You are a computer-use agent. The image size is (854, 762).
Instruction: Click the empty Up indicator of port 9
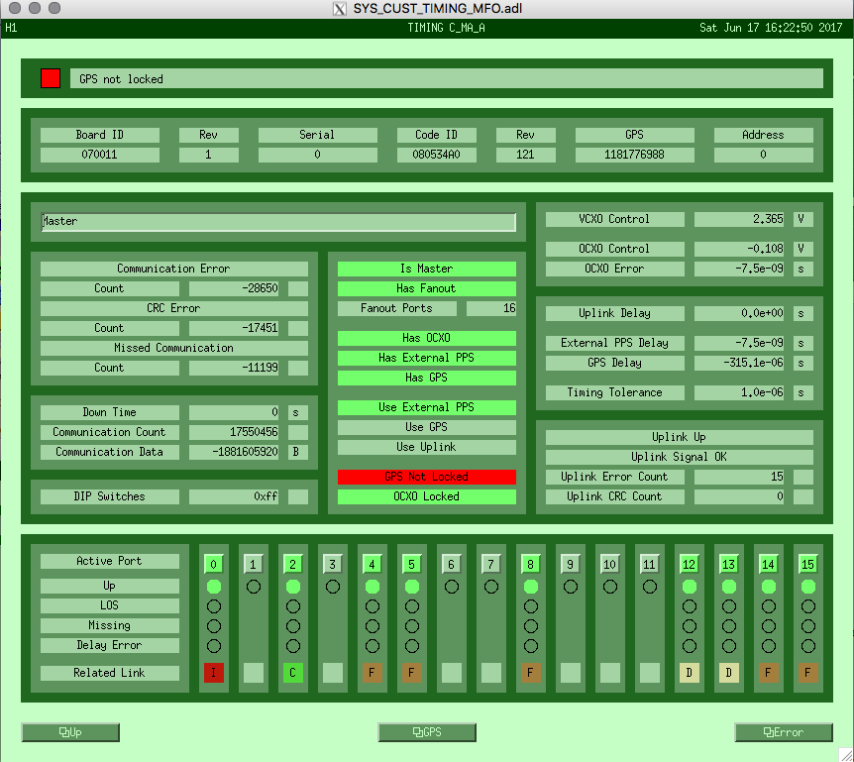571,587
